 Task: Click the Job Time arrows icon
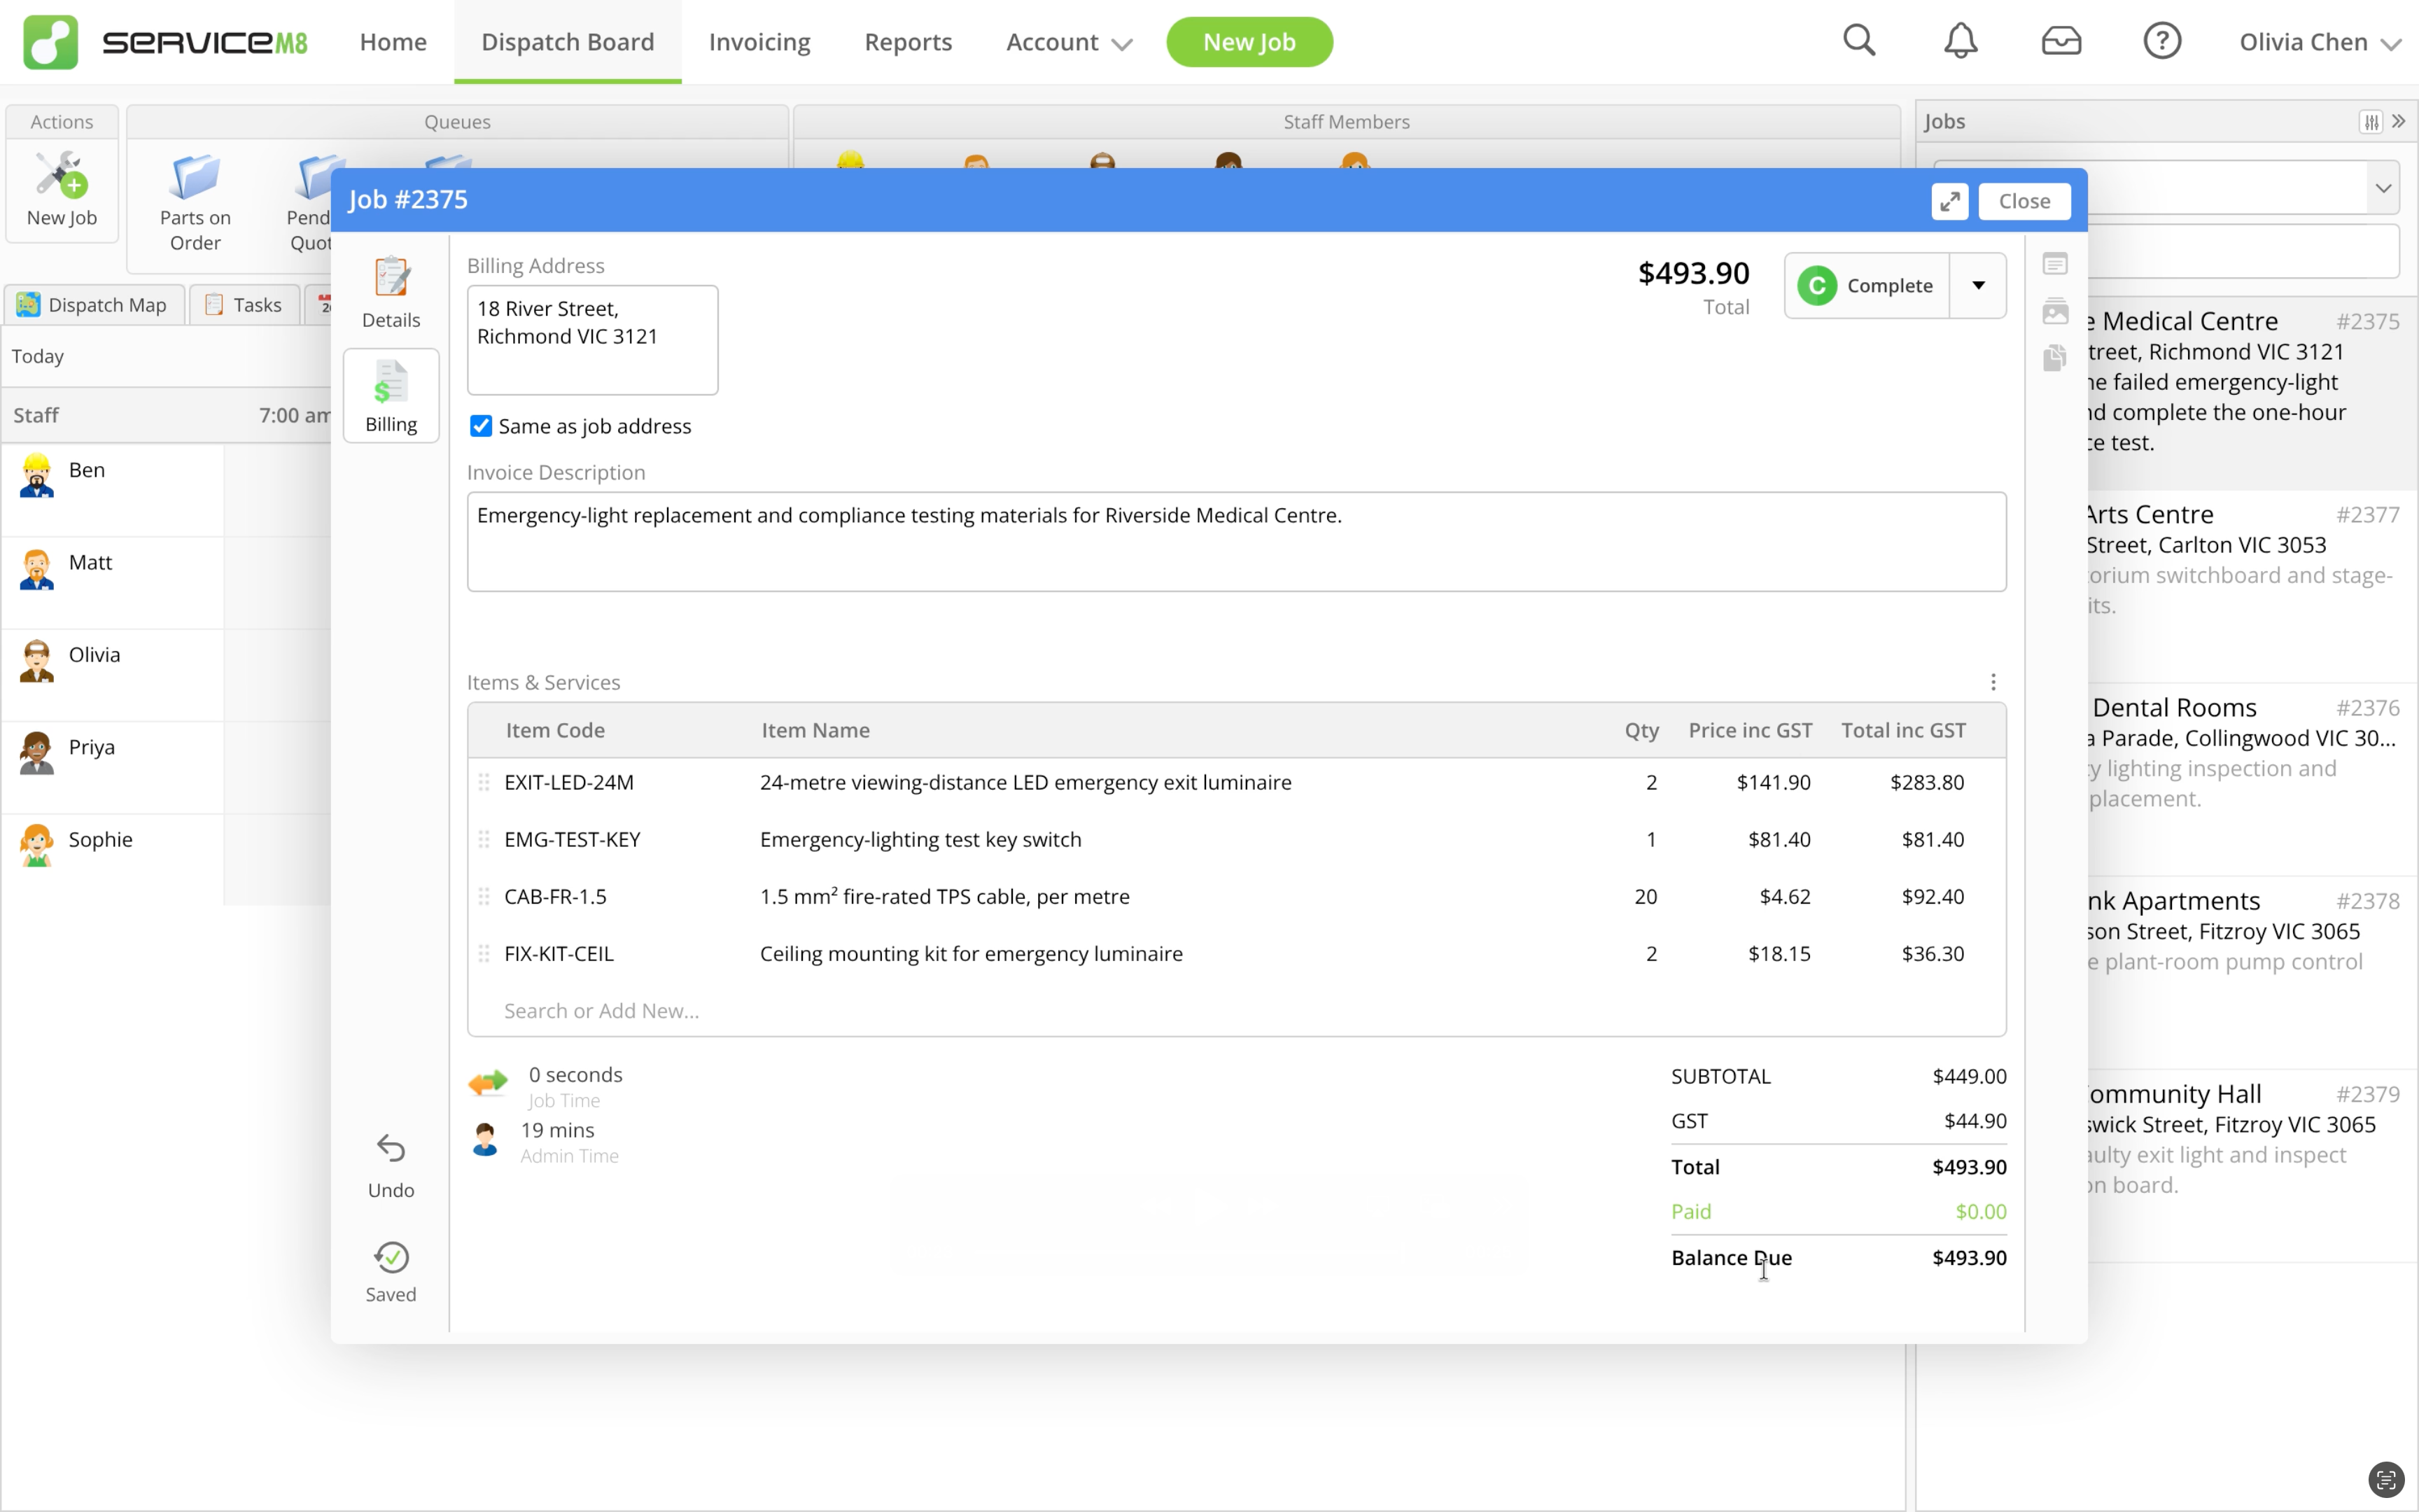(488, 1082)
